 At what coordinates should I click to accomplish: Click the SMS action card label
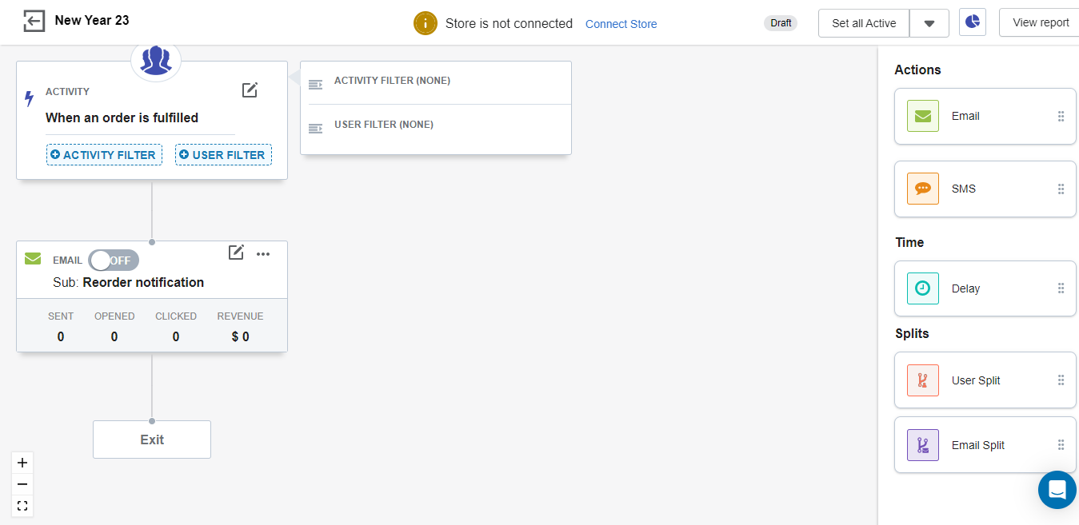pos(964,189)
